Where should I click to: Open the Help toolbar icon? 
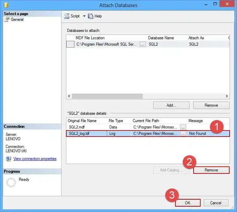tap(90, 16)
